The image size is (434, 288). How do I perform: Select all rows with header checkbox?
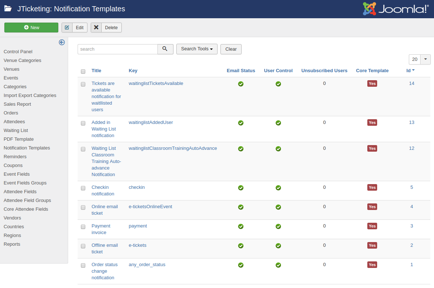[x=83, y=71]
